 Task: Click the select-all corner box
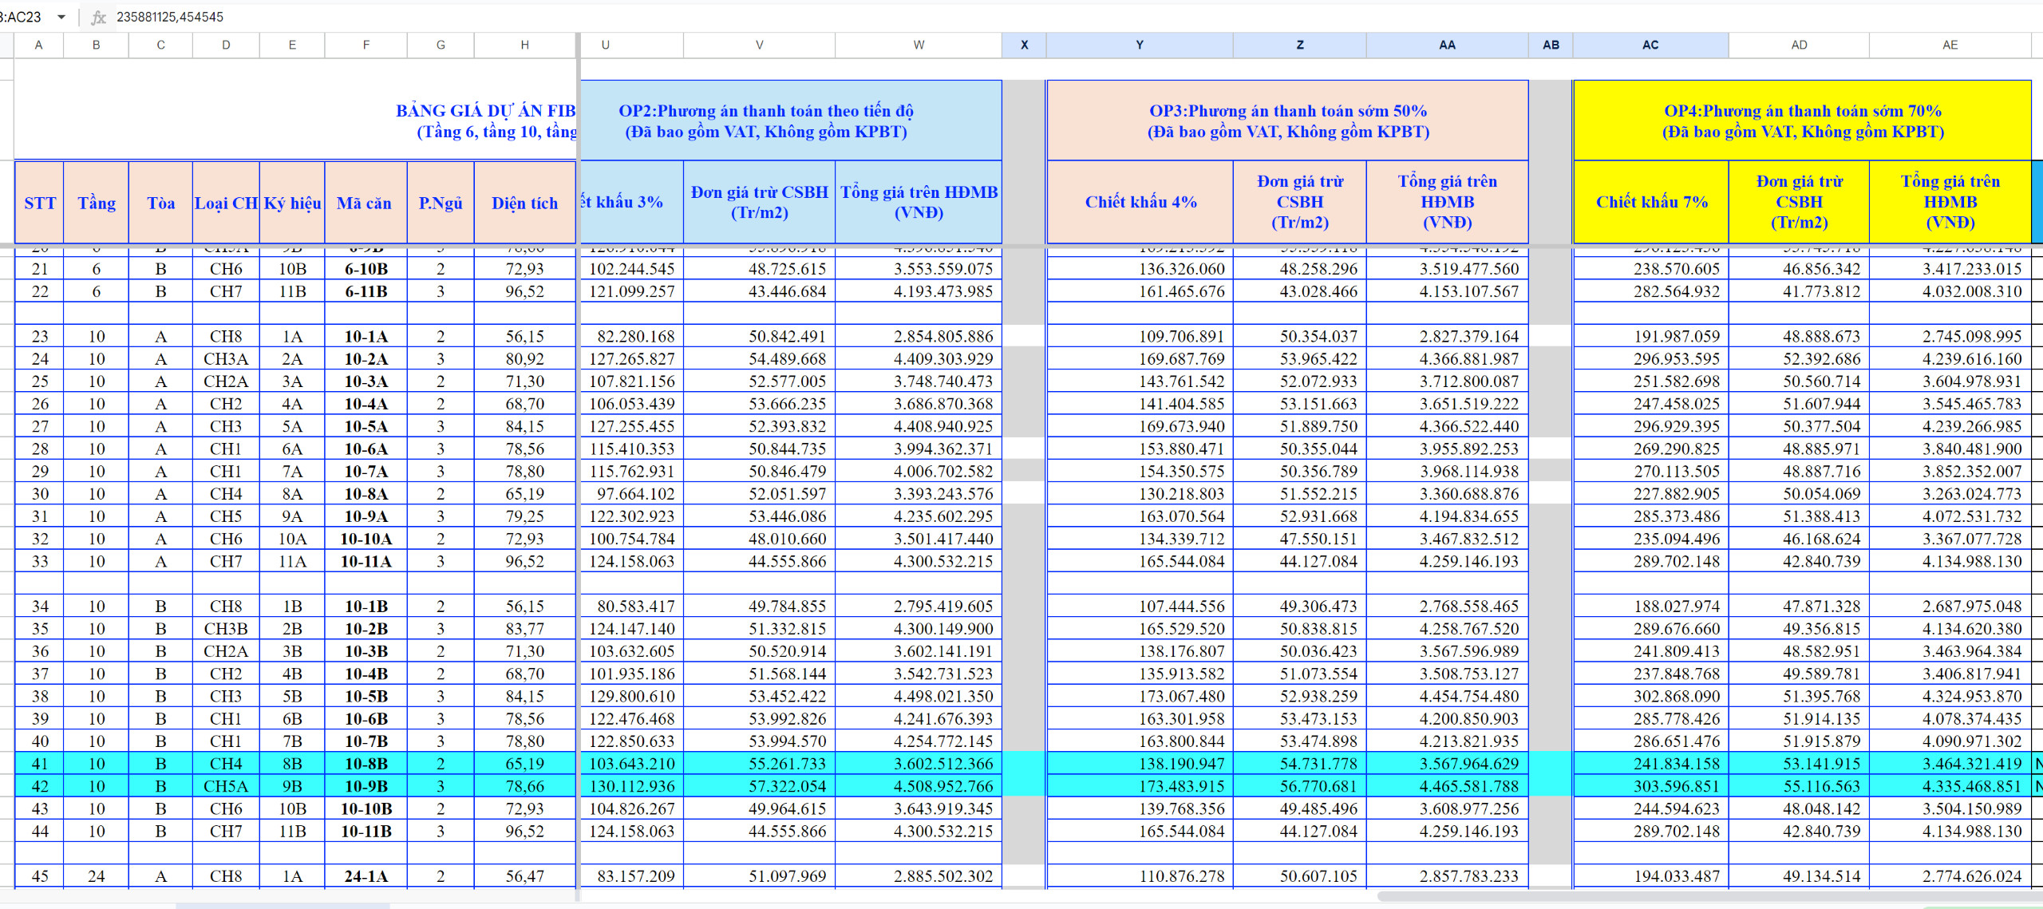(x=6, y=45)
